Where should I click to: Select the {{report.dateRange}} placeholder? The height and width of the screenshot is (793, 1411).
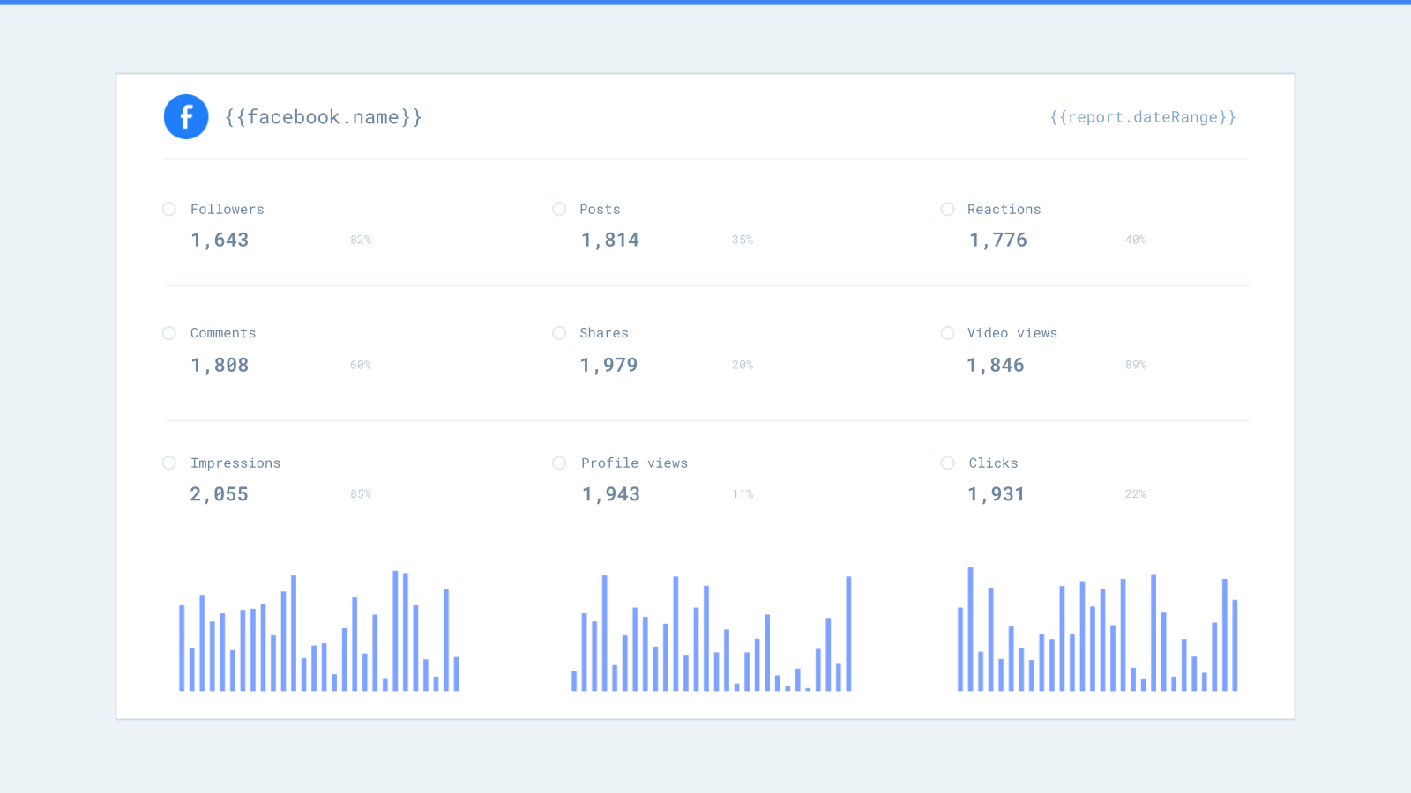pos(1143,117)
